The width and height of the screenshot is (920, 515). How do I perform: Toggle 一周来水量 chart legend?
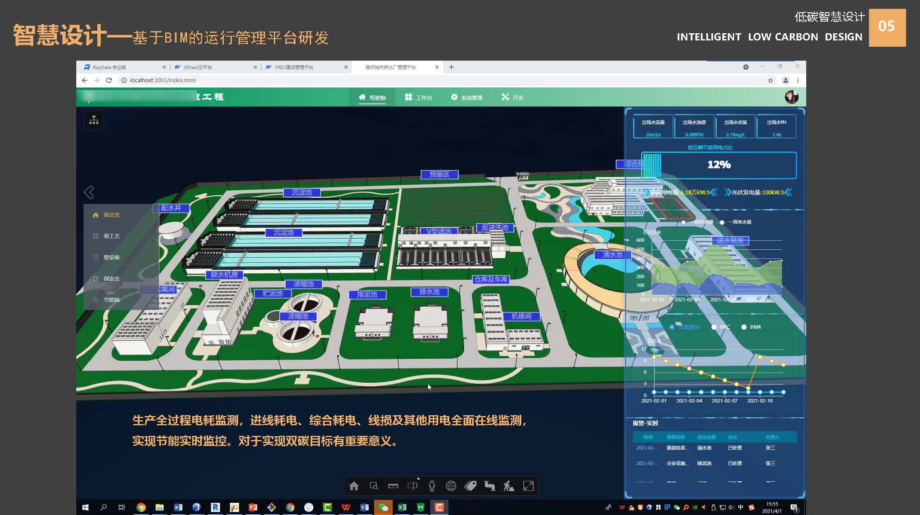tap(736, 222)
